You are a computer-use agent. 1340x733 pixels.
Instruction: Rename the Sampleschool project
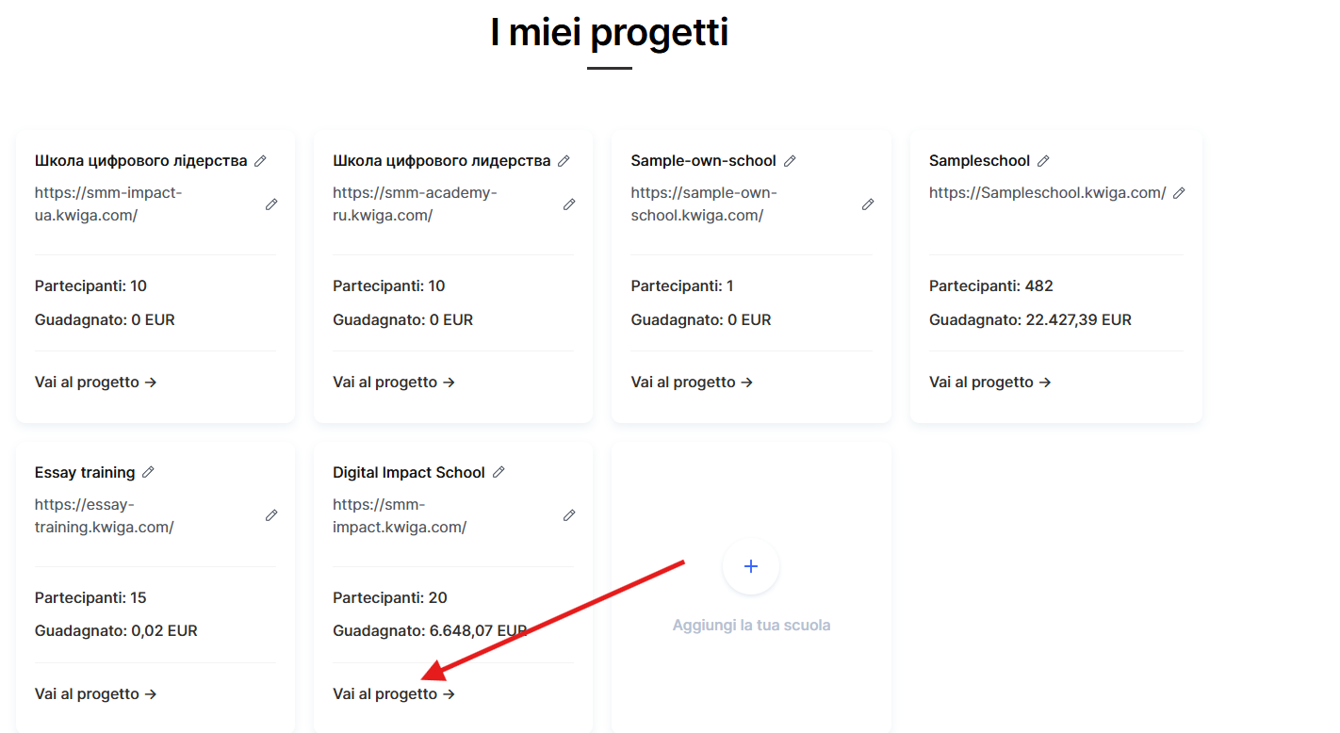click(x=1043, y=161)
